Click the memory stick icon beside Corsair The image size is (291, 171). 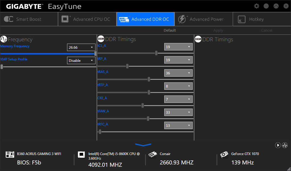[153, 154]
